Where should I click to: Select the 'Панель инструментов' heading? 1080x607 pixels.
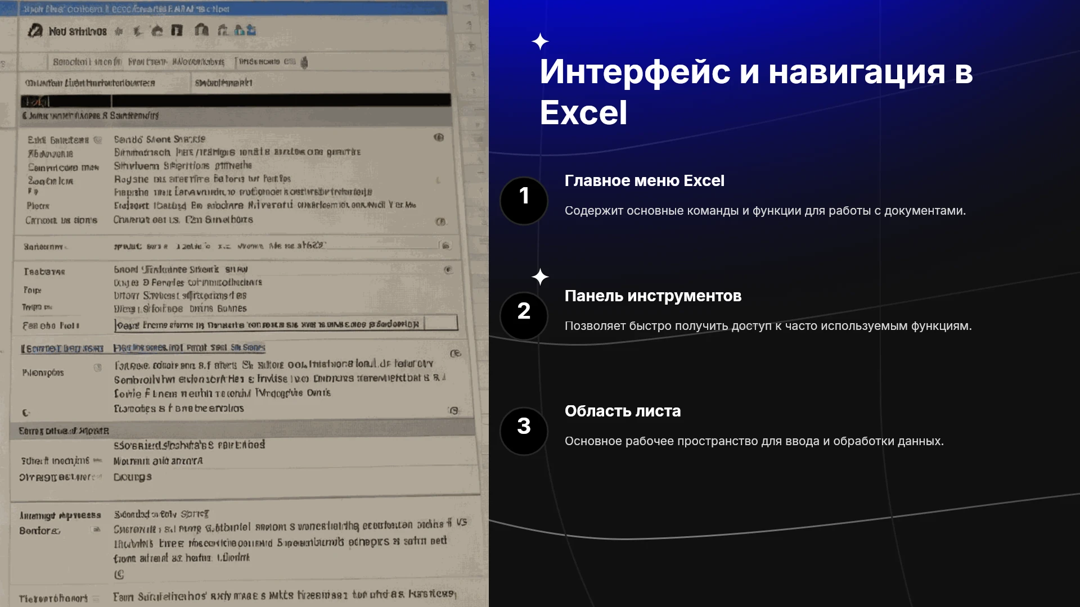[652, 296]
